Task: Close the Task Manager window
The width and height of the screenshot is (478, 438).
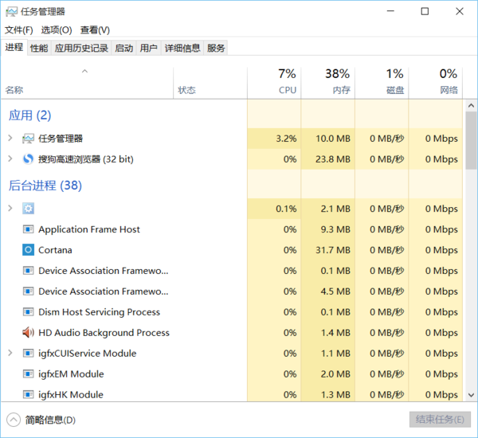Action: point(460,11)
